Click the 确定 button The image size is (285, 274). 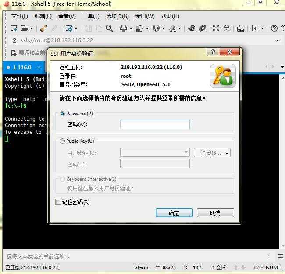(174, 213)
